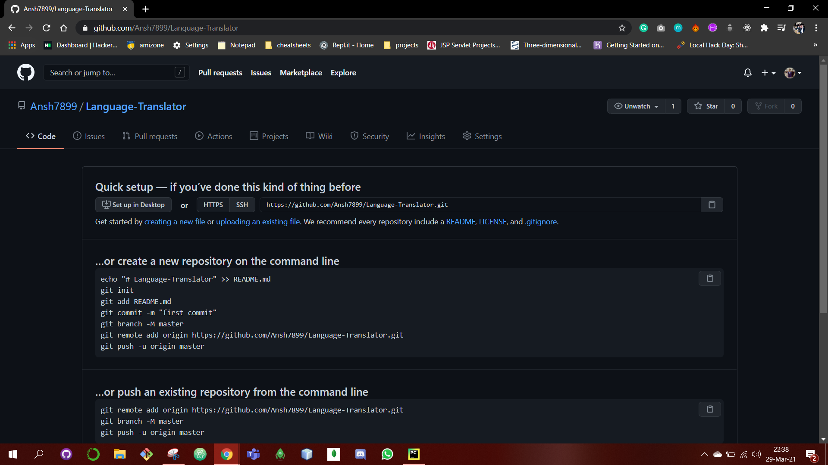Open the plus create-new dropdown

pyautogui.click(x=768, y=73)
